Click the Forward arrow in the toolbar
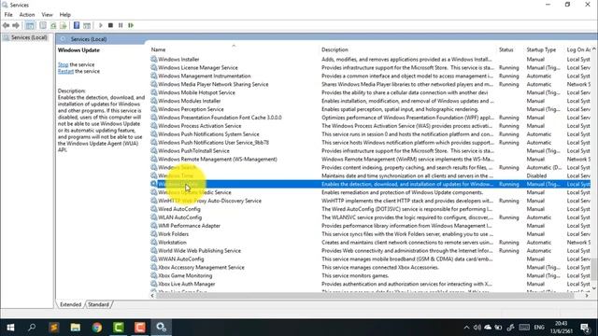 (16, 25)
